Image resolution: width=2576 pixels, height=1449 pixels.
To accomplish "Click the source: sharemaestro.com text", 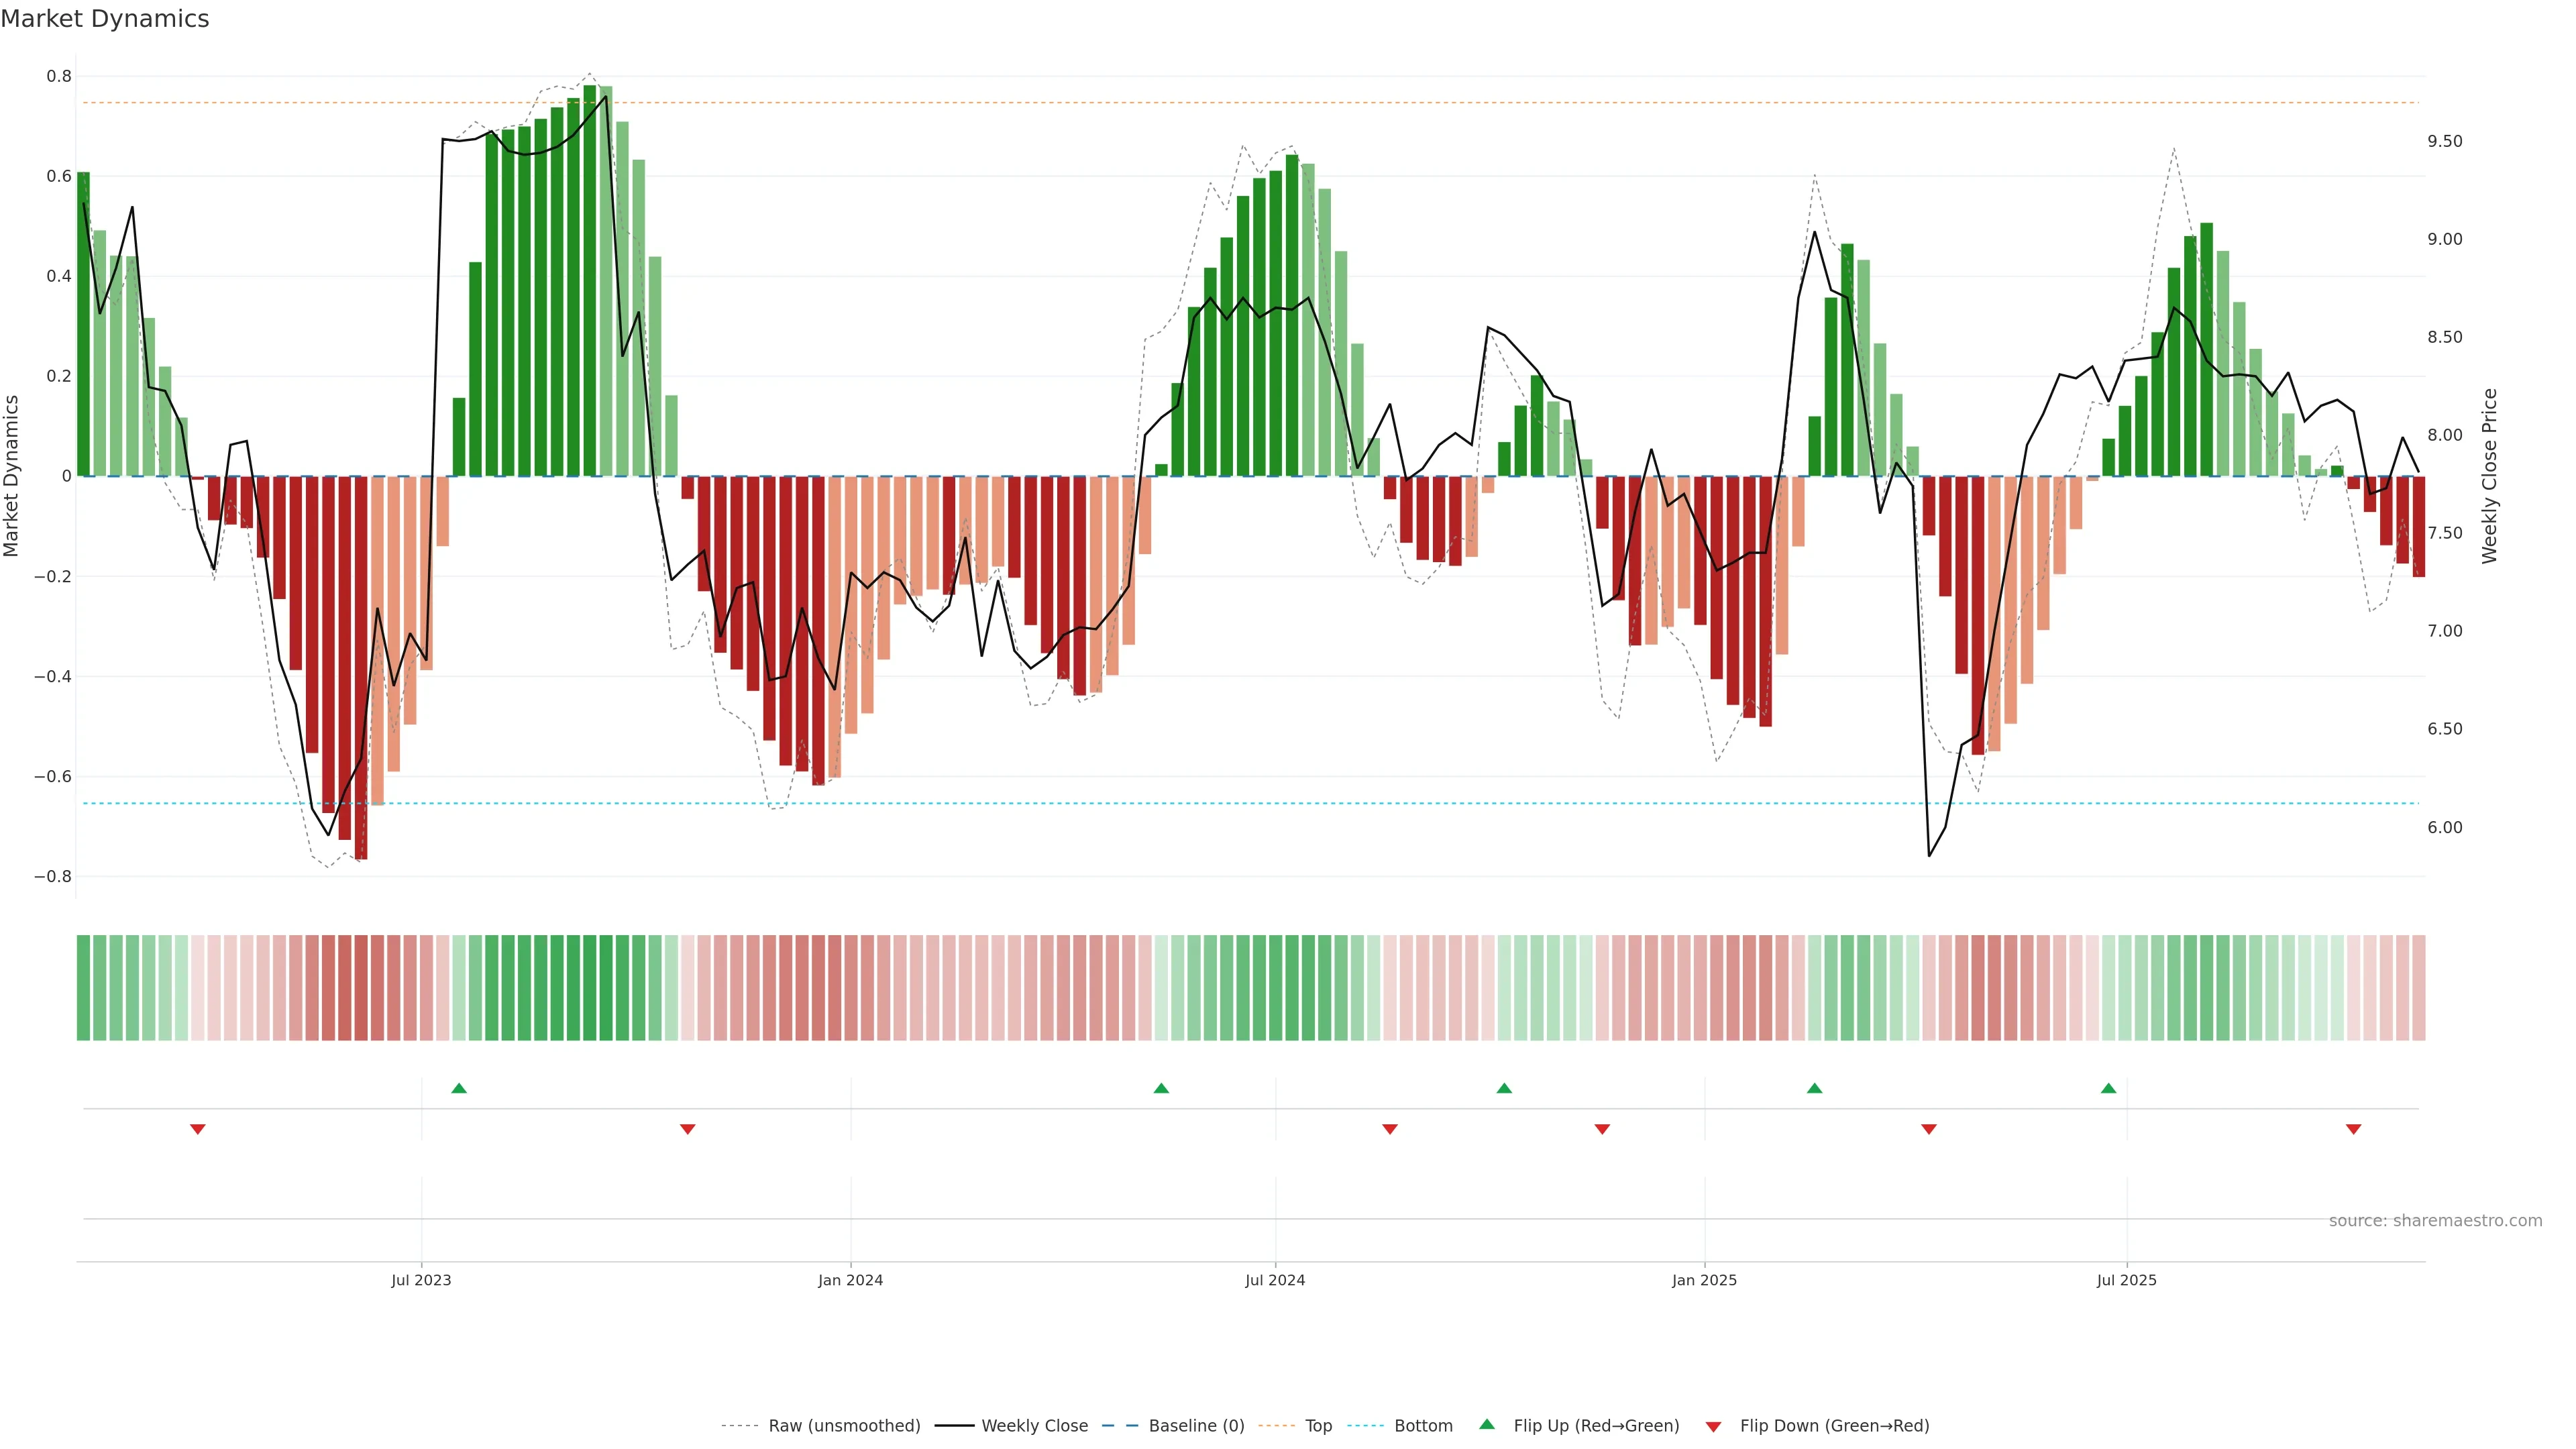I will (x=2435, y=1221).
